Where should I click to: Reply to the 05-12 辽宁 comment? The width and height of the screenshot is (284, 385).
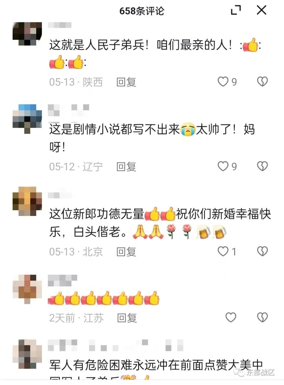click(x=126, y=167)
